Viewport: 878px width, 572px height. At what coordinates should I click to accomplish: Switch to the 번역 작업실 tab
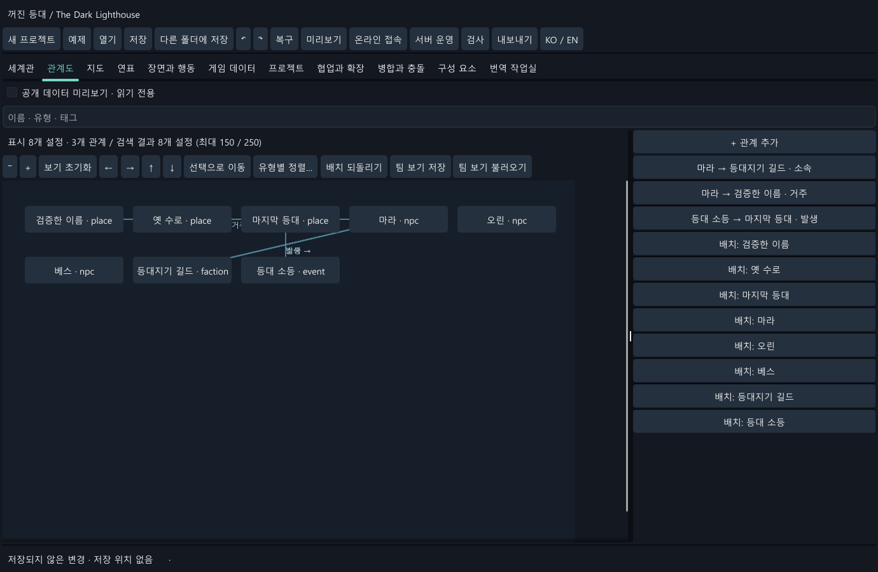click(x=513, y=68)
